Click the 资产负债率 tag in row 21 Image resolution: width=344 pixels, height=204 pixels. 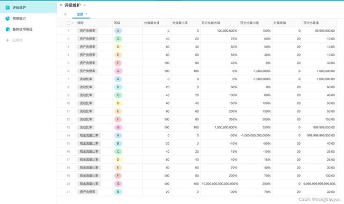point(87,192)
